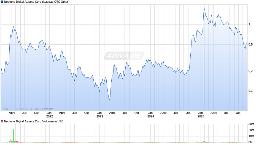The width and height of the screenshot is (259, 145).
Task: Click the 'Jan. 2023' time axis label
Action: [x=99, y=115]
